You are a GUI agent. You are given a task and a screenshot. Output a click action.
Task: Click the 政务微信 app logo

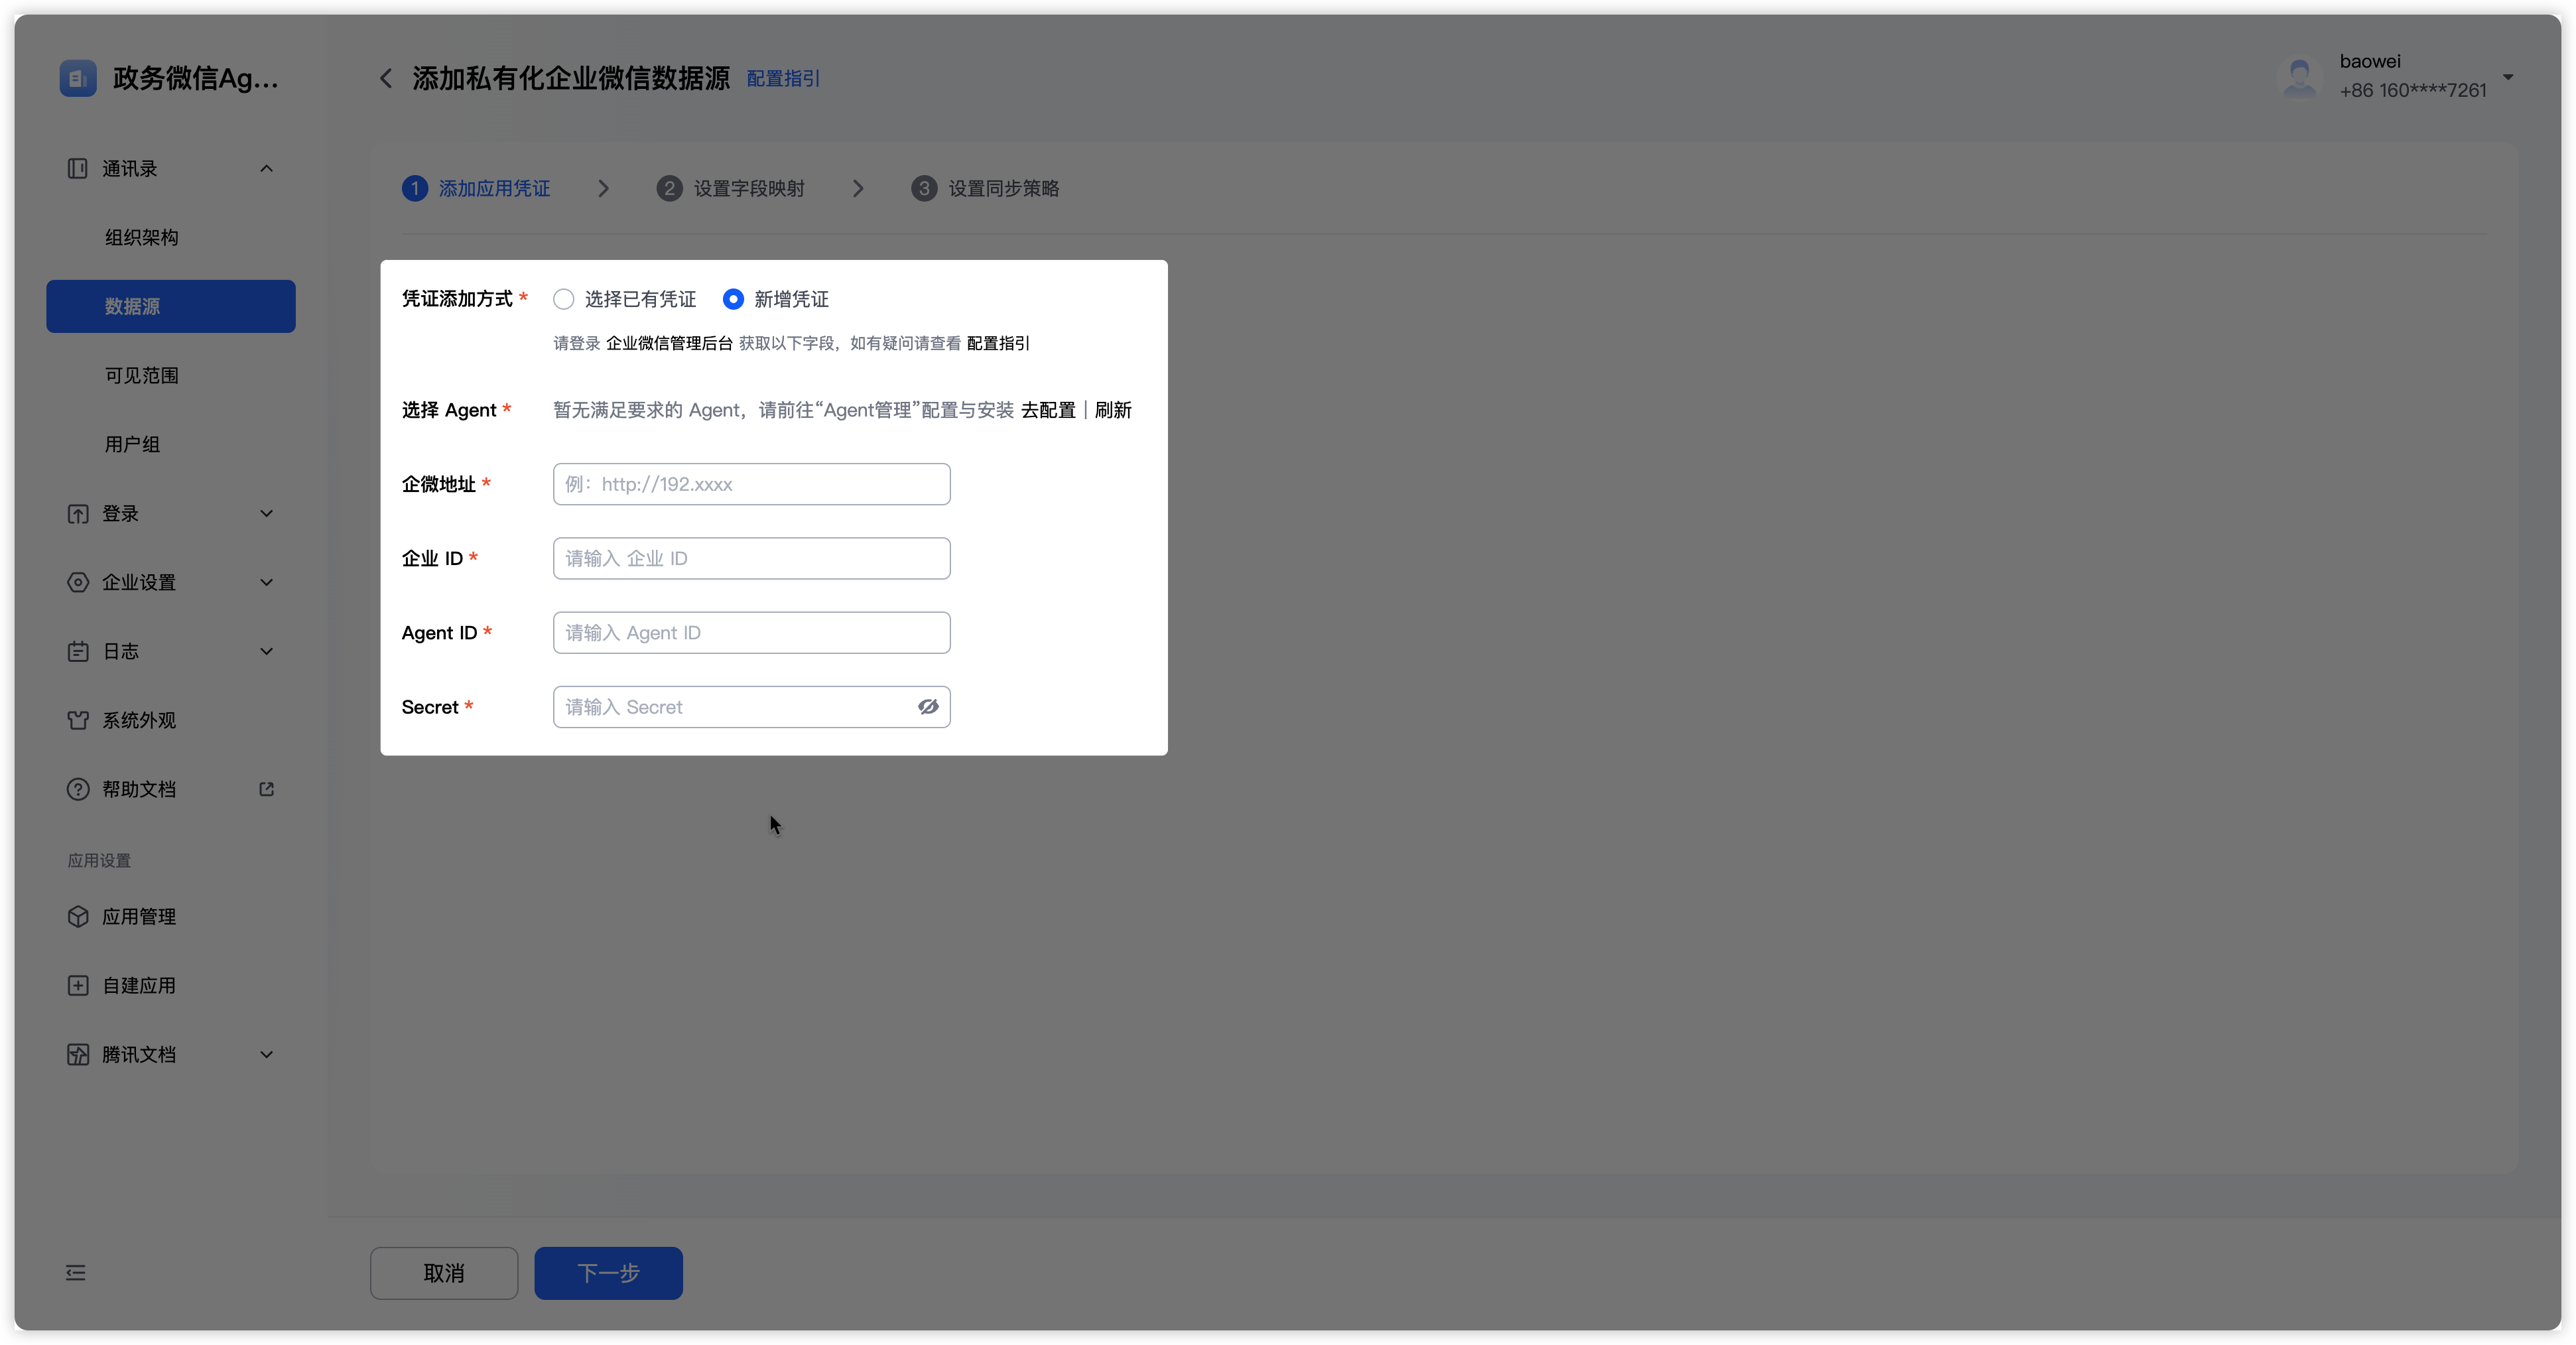click(78, 78)
